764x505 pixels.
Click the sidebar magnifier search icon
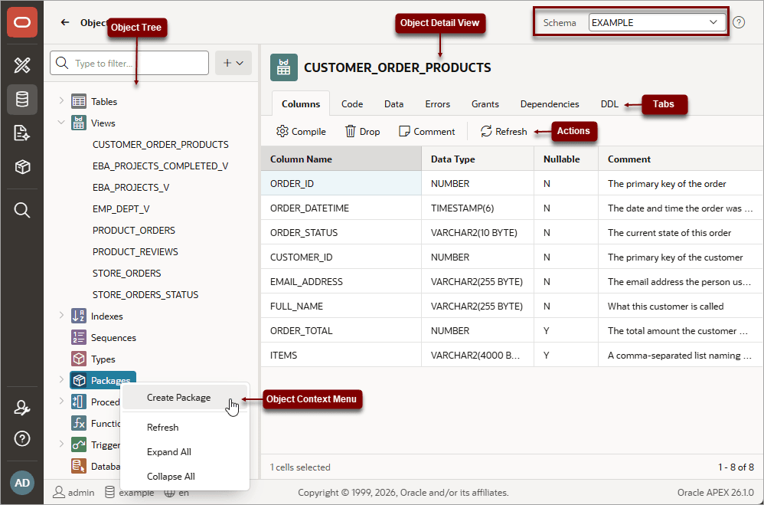(22, 210)
